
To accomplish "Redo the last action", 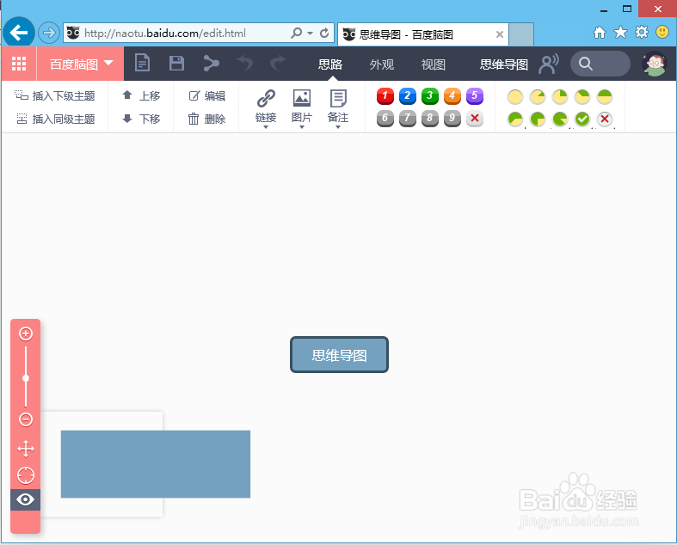I will tap(278, 63).
